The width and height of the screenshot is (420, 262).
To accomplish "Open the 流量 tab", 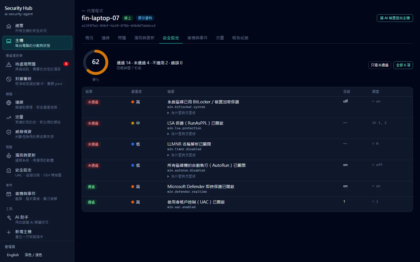I will [220, 38].
